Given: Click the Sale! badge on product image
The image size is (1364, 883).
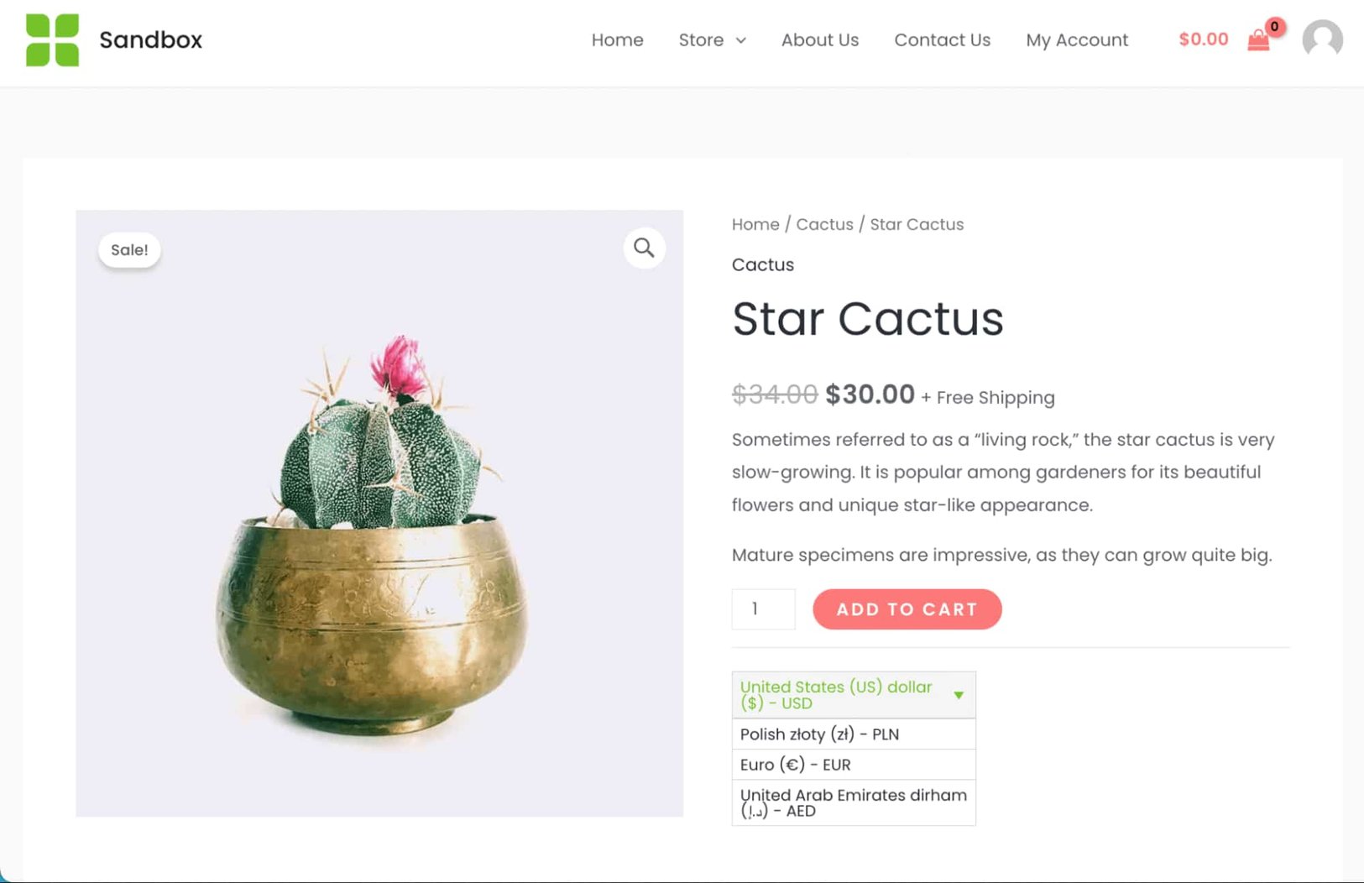Looking at the screenshot, I should click(128, 249).
